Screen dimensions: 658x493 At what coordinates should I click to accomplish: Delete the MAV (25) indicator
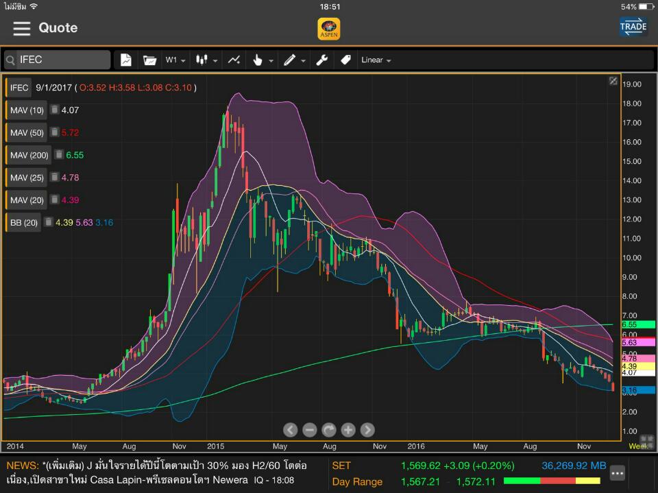[x=55, y=177]
